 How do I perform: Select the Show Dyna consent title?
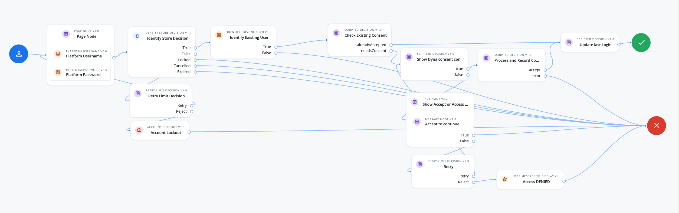[440, 59]
